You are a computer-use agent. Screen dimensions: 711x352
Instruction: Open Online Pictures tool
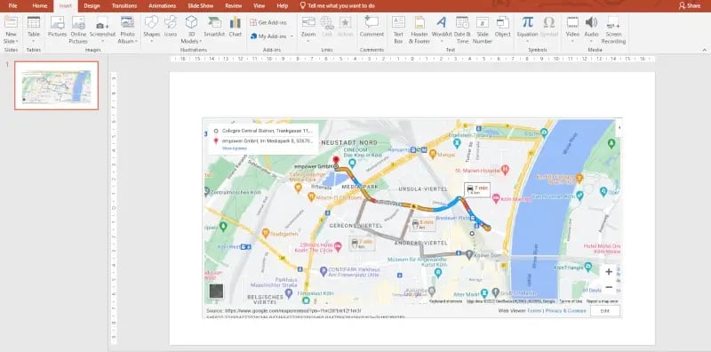[x=78, y=30]
